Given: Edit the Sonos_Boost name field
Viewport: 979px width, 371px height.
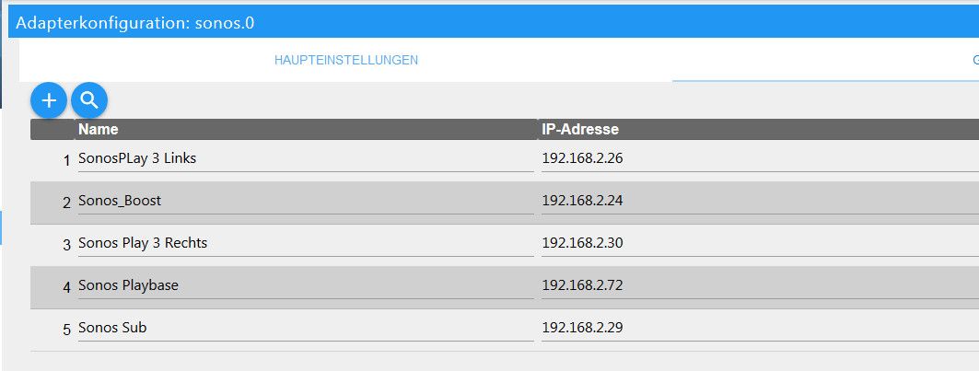Looking at the screenshot, I should (x=306, y=201).
